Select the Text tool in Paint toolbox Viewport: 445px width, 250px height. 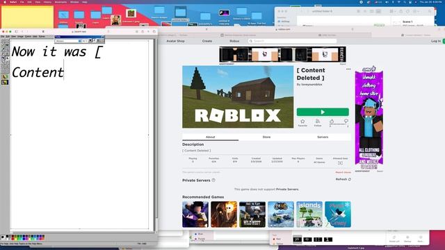(x=7, y=58)
